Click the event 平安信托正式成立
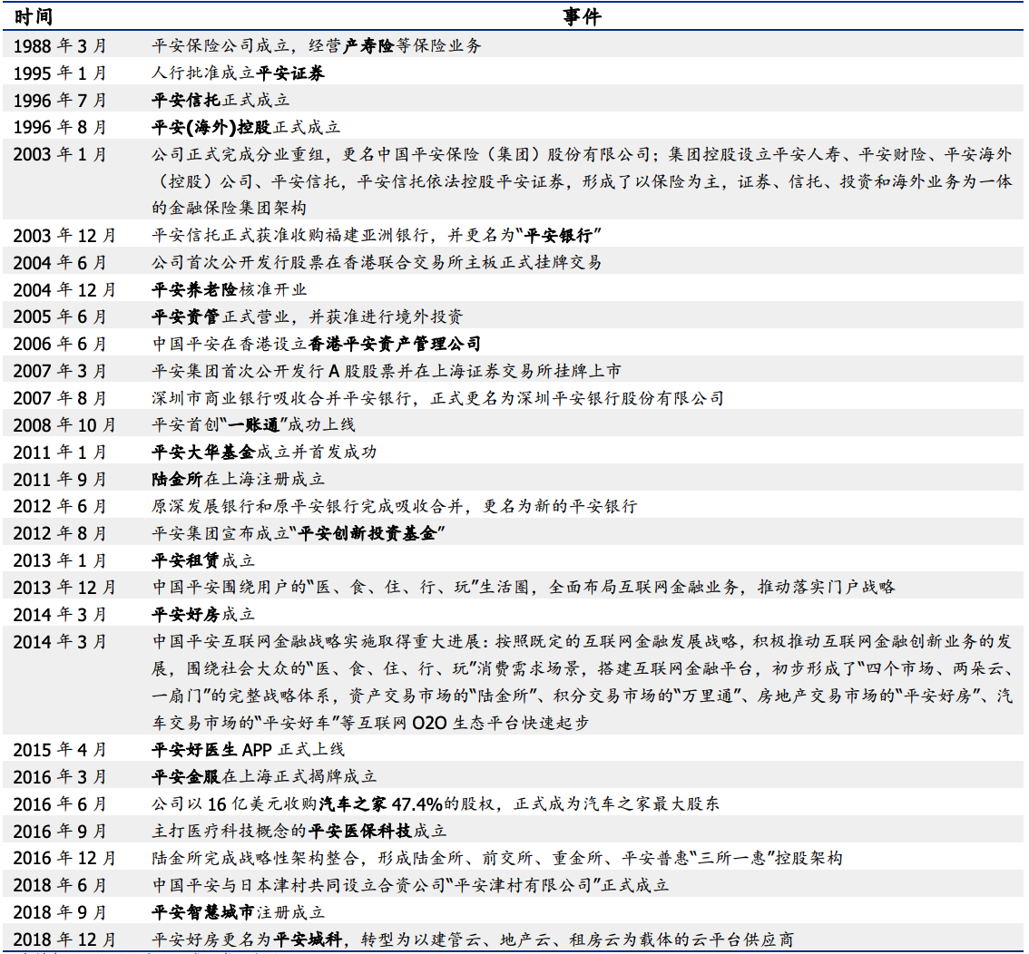The width and height of the screenshot is (1029, 954). (220, 101)
